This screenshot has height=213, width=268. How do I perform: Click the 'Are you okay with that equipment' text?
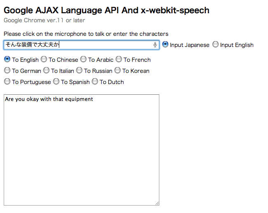pos(49,99)
